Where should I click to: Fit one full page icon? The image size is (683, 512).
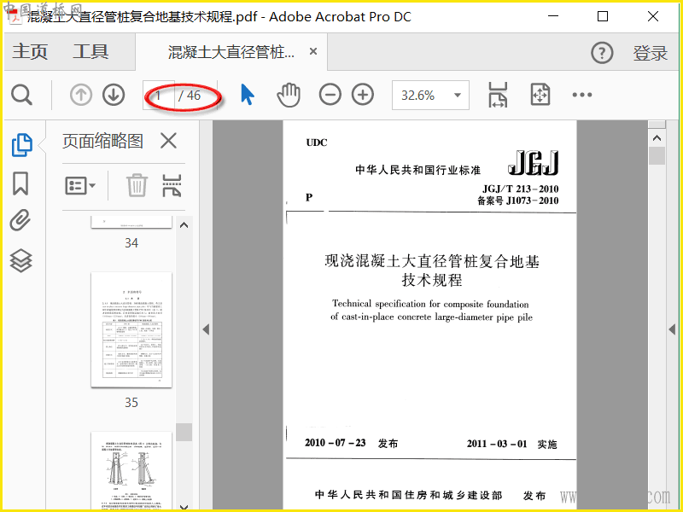[540, 95]
